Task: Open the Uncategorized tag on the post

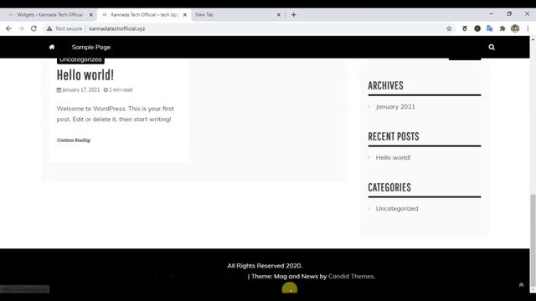Action: [x=80, y=60]
